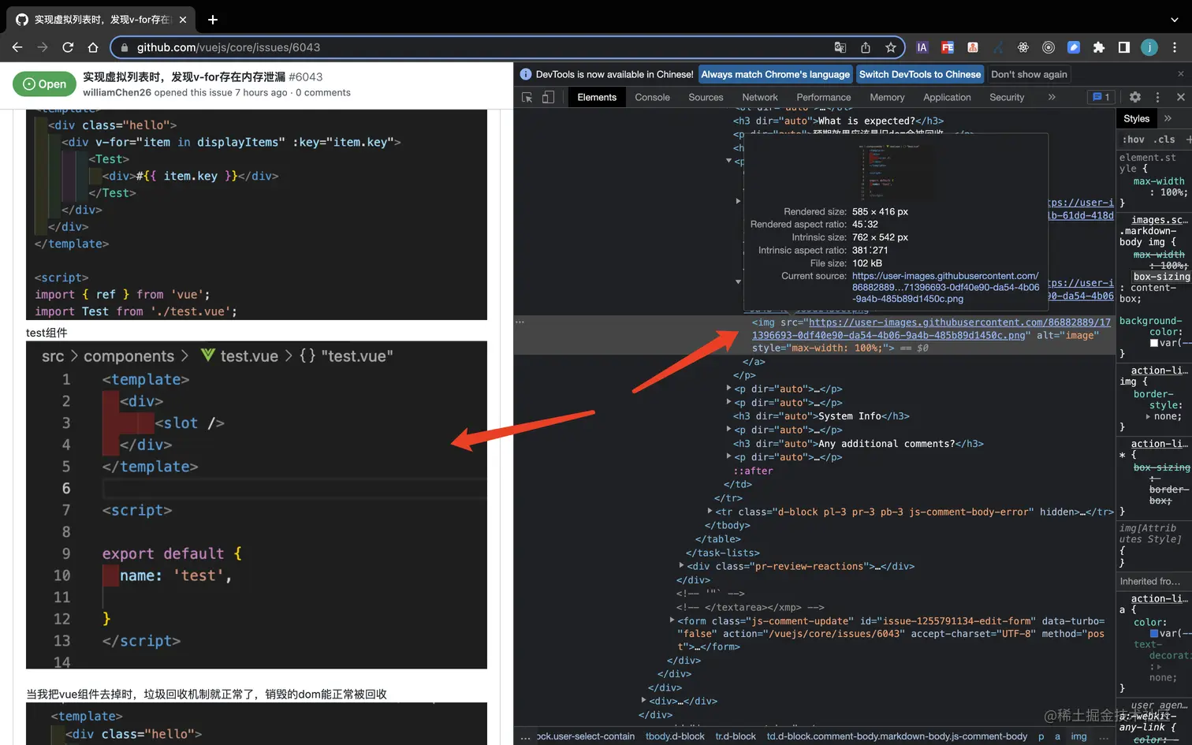This screenshot has width=1192, height=745.
Task: Go forward in browser history
Action: [x=43, y=47]
